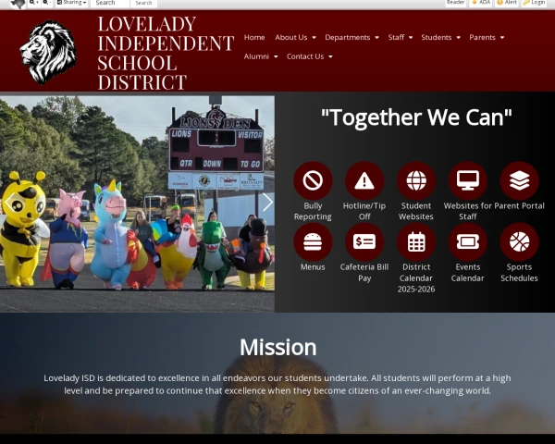Viewport: 555px width, 444px height.
Task: Expand the Departments dropdown menu
Action: pos(351,37)
